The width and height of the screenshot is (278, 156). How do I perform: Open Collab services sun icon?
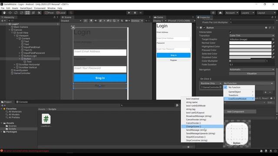(213, 13)
